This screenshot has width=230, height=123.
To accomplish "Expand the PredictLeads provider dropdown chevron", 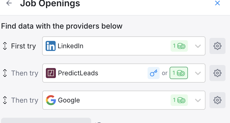I will click(198, 73).
